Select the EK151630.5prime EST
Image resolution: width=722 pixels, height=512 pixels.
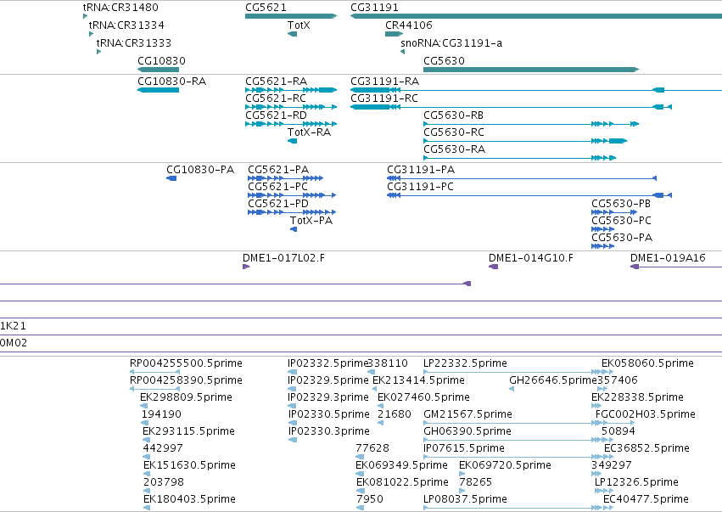pos(147,474)
